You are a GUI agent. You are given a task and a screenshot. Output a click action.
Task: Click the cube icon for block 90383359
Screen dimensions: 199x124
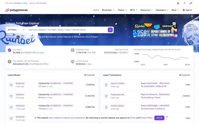[11, 118]
